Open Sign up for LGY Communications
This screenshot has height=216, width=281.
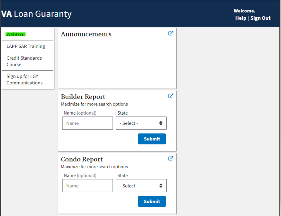[x=24, y=80]
